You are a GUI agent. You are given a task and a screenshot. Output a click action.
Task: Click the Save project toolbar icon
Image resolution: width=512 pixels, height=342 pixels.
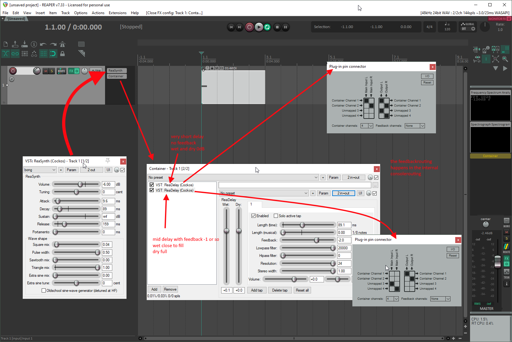[25, 44]
